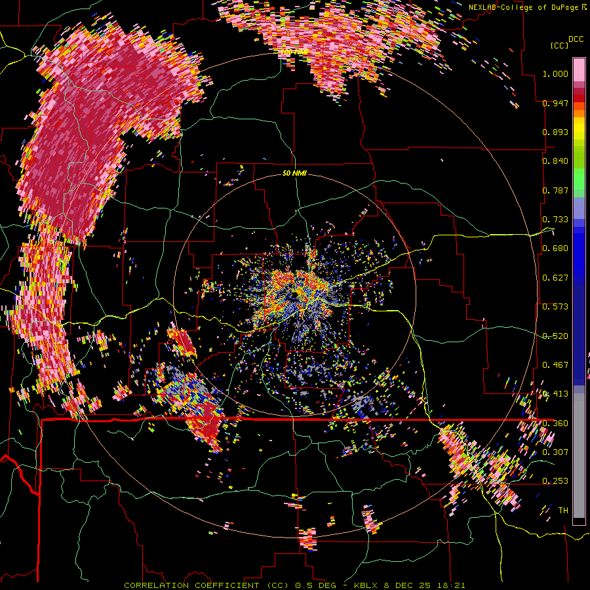Click the 0.787 scale value
590x590 pixels.
tap(555, 190)
